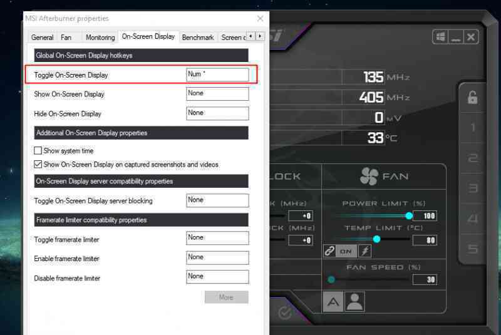Screen dimensions: 501x335
Task: Open the Monitoring tab
Action: [x=100, y=38]
